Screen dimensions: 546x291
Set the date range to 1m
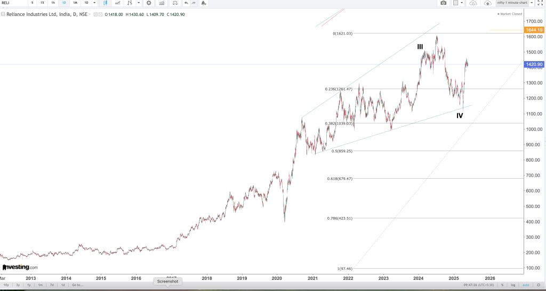pos(41,285)
